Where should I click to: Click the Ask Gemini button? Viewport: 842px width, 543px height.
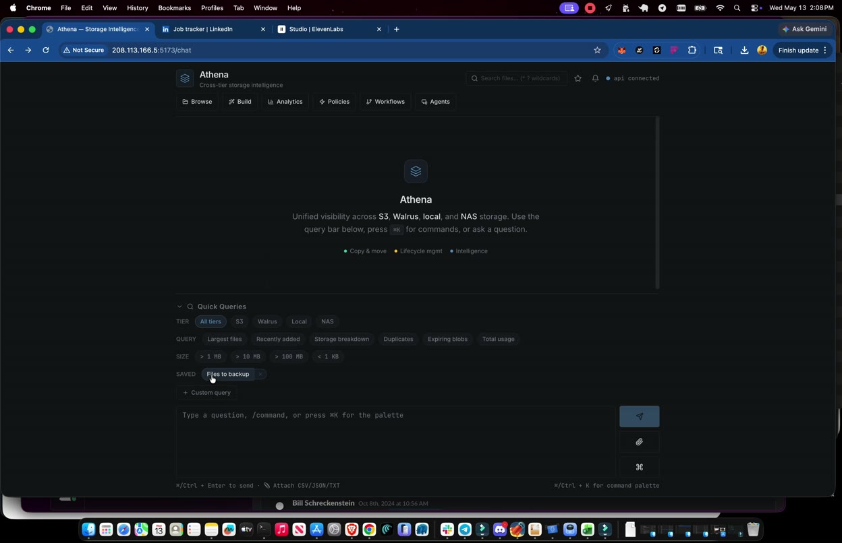(x=804, y=30)
